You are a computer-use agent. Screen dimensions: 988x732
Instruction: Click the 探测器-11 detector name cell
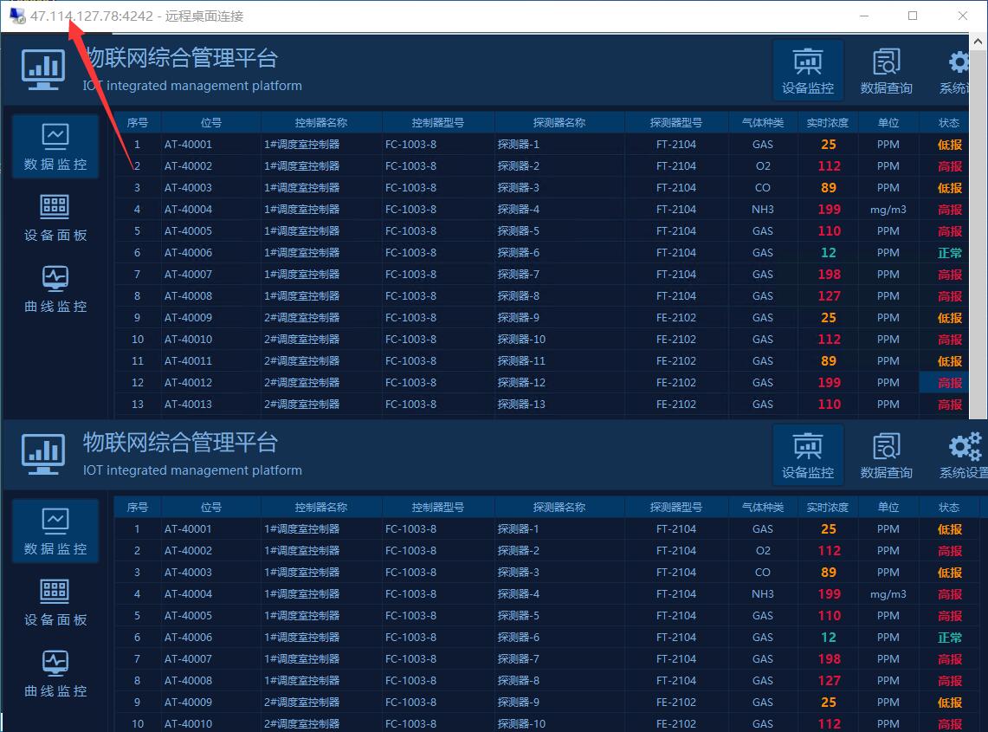click(521, 361)
